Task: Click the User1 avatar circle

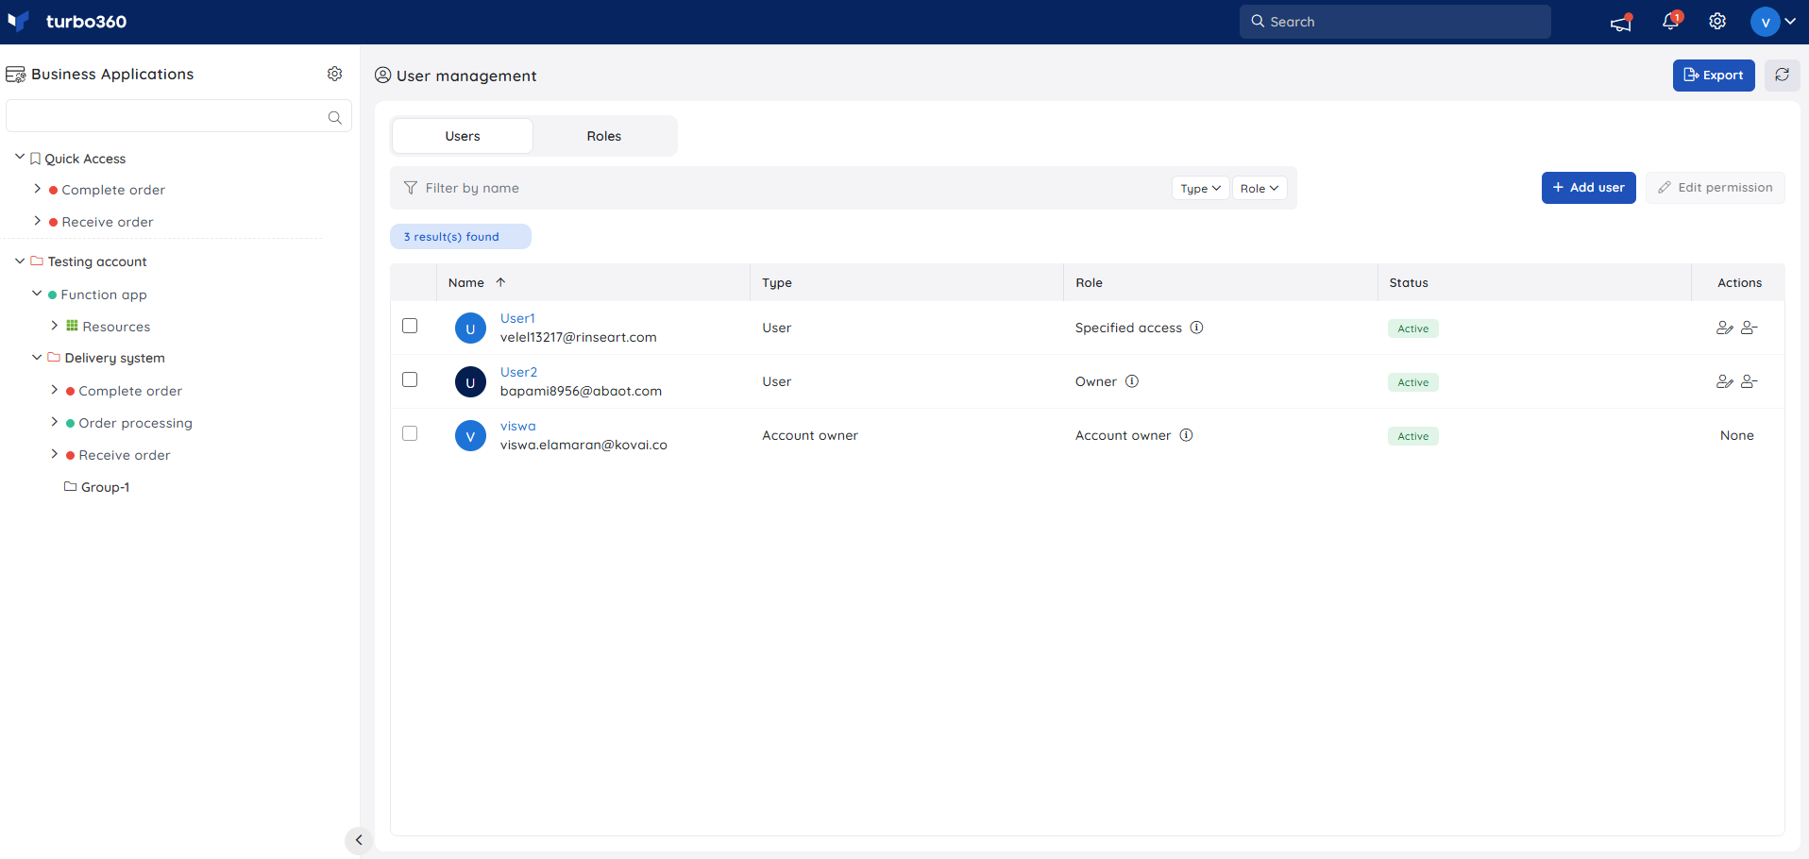Action: pyautogui.click(x=470, y=328)
